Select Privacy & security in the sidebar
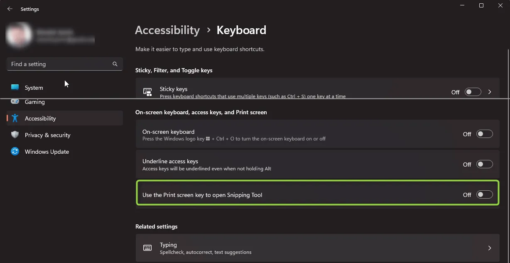This screenshot has width=510, height=263. (47, 135)
